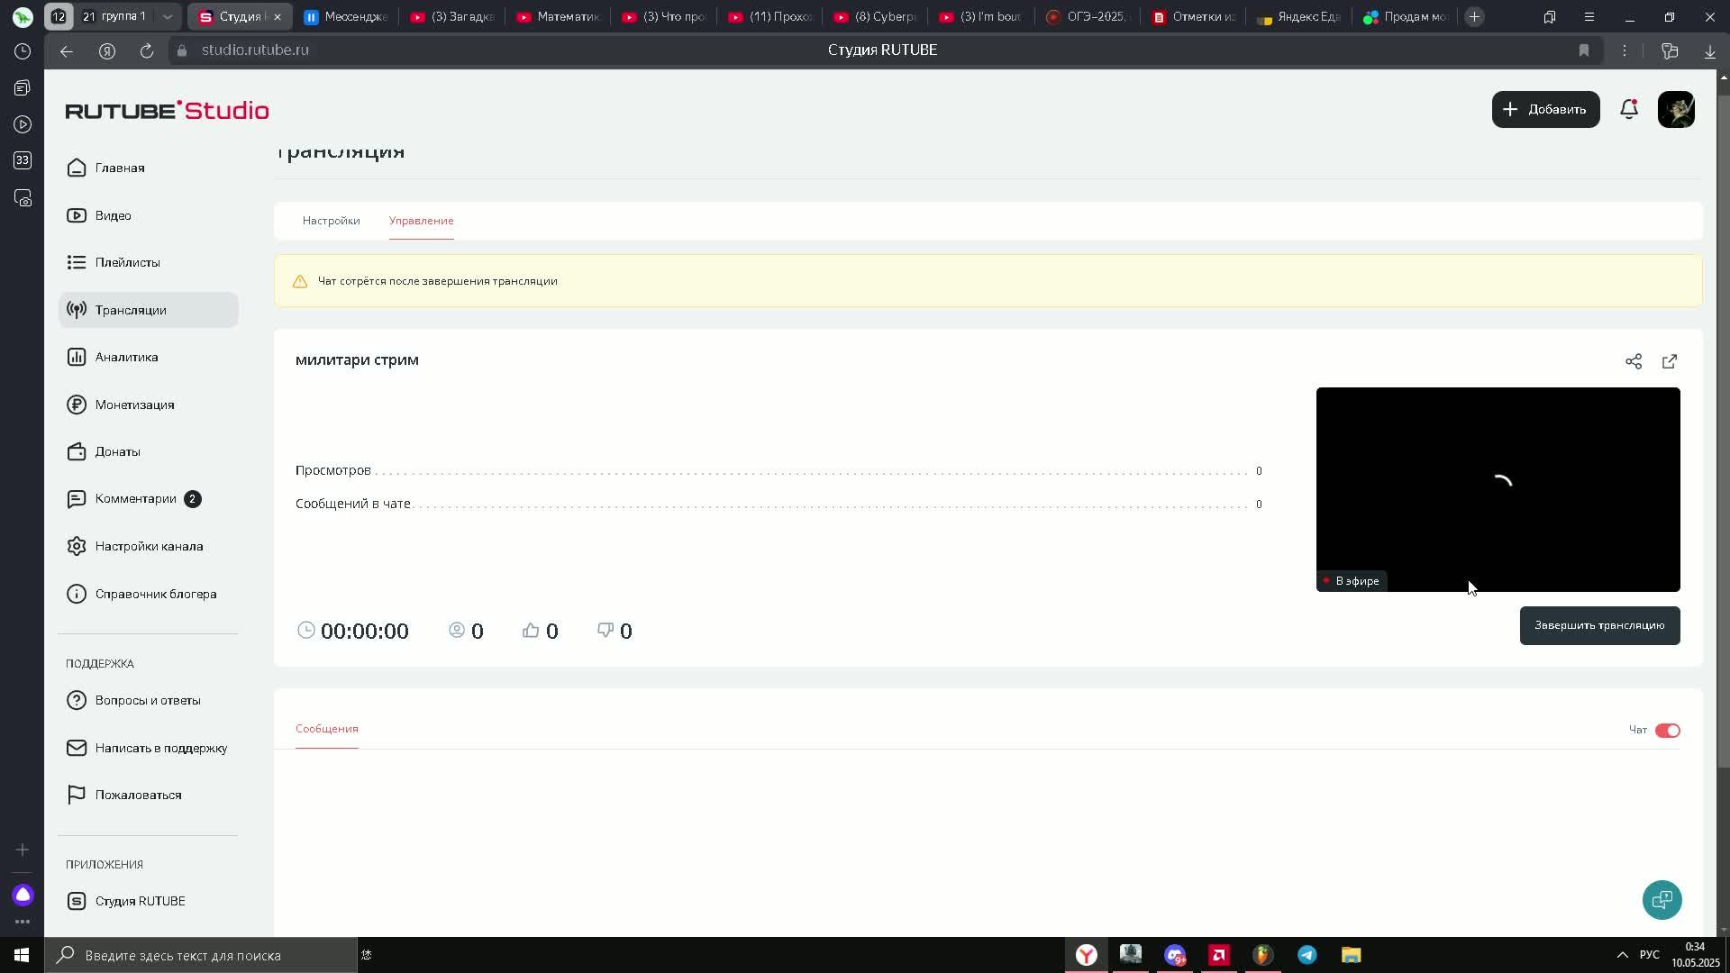Click the share icon for the stream
The image size is (1730, 973).
click(1633, 361)
